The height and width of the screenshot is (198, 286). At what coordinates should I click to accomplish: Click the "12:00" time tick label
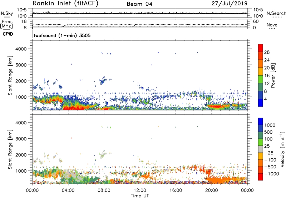pos(140,190)
